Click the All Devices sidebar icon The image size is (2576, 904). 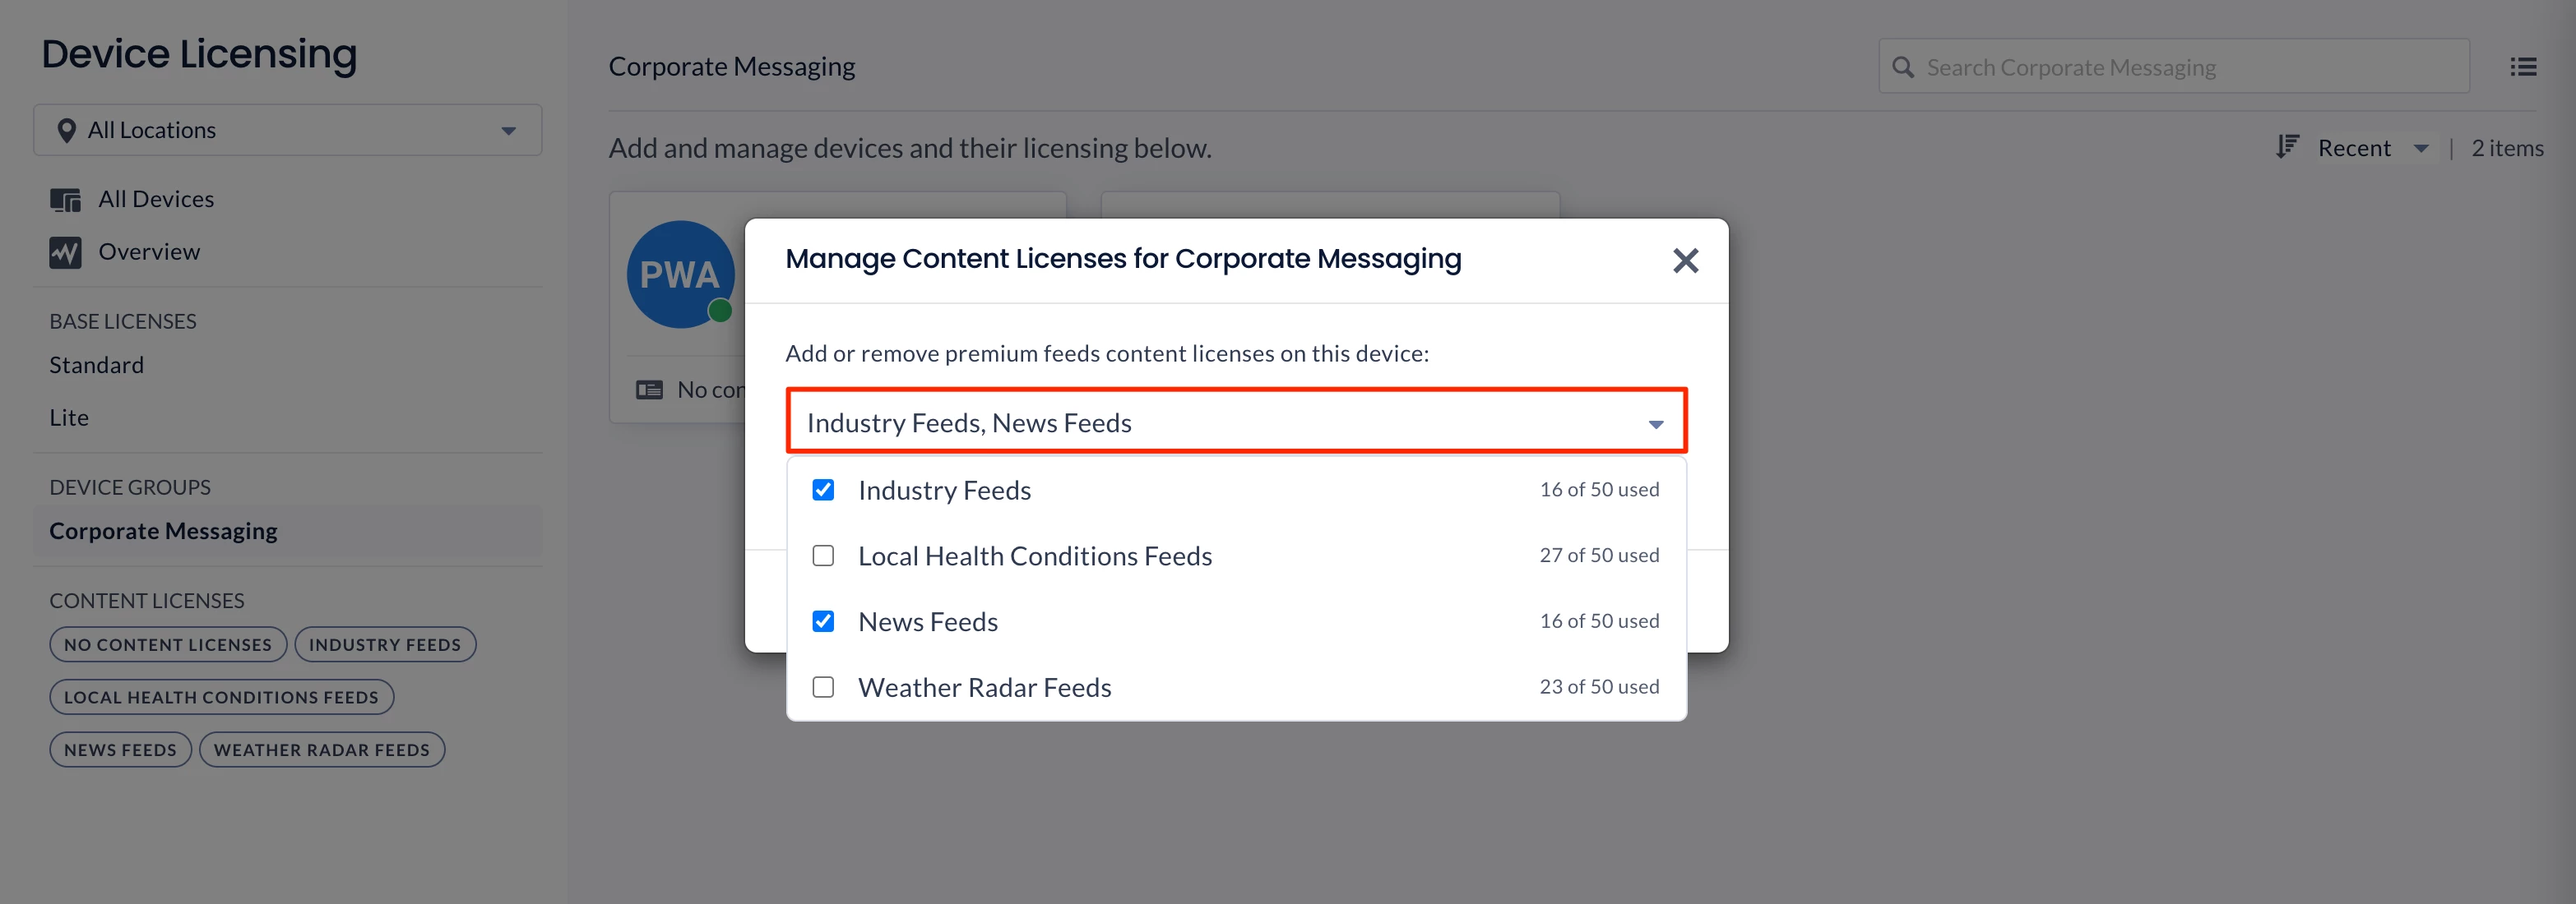coord(65,200)
